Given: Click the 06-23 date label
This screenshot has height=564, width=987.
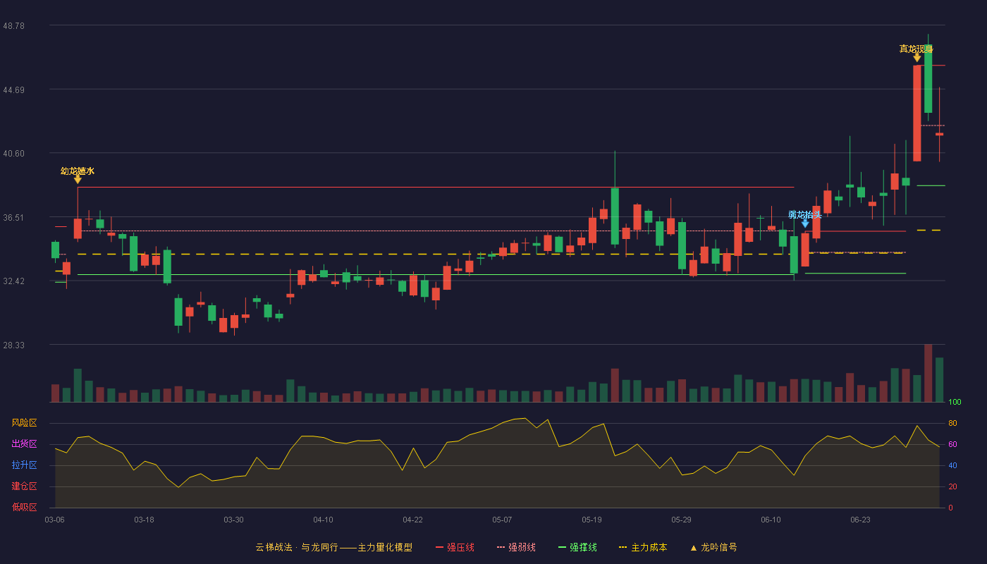Looking at the screenshot, I should 860,520.
